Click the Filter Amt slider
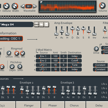 tap(105, 31)
